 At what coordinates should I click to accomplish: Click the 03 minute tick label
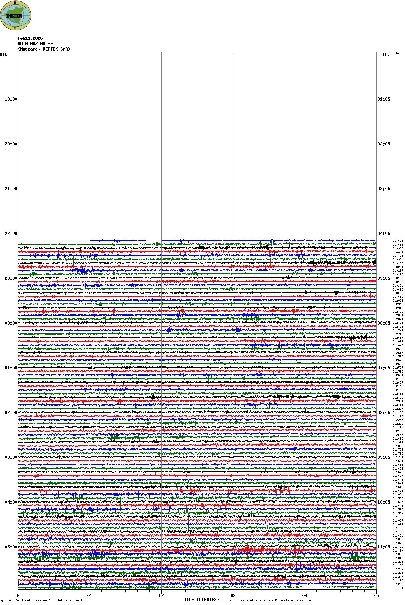tap(233, 596)
